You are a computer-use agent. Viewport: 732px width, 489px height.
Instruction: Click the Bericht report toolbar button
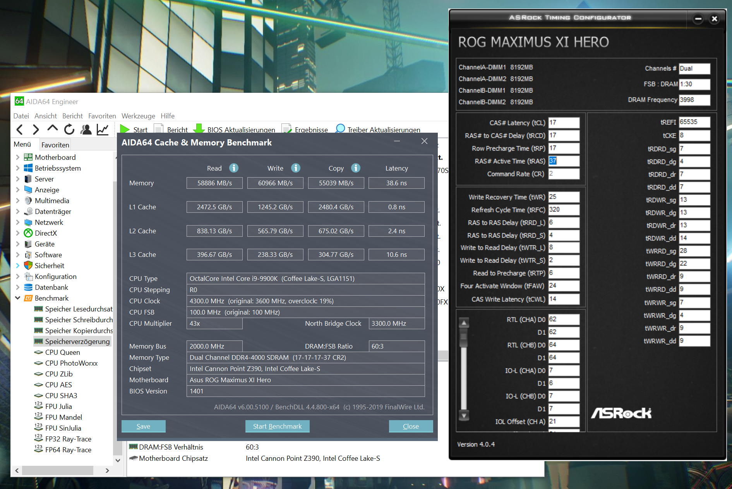(171, 129)
